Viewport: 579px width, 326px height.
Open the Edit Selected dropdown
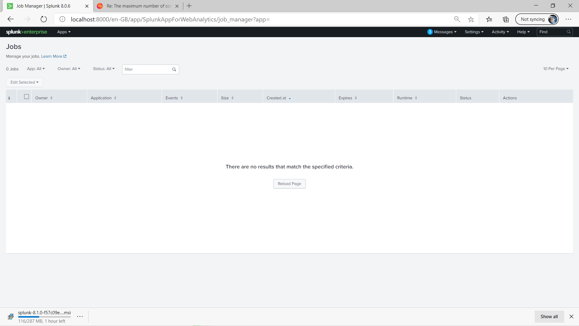24,82
